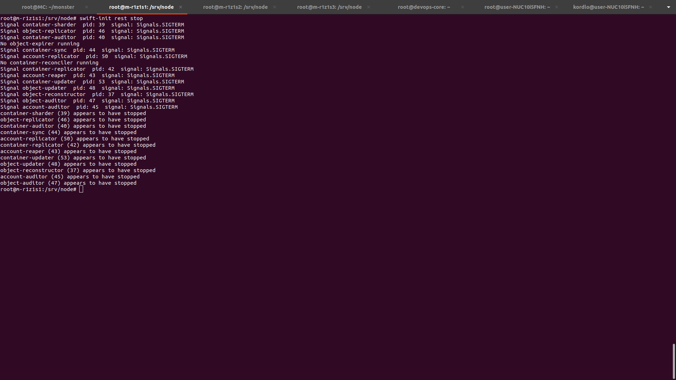Select the root@m-r1z1s1: /srv/node tab
The width and height of the screenshot is (676, 380).
(141, 7)
